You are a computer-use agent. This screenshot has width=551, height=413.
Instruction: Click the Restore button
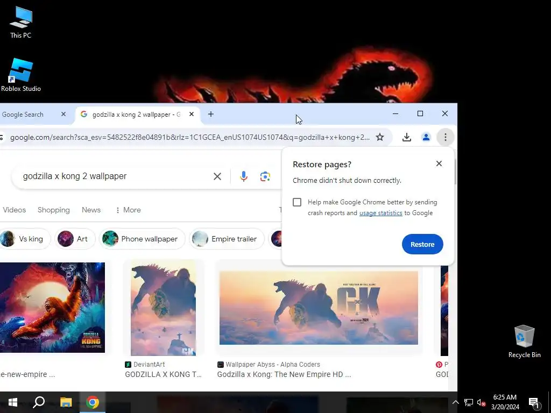pos(422,244)
